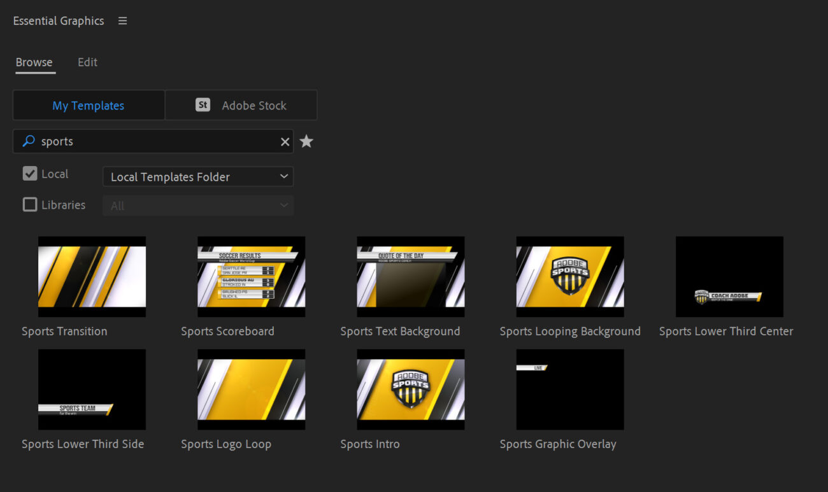Click the magnifying glass search icon

point(27,141)
